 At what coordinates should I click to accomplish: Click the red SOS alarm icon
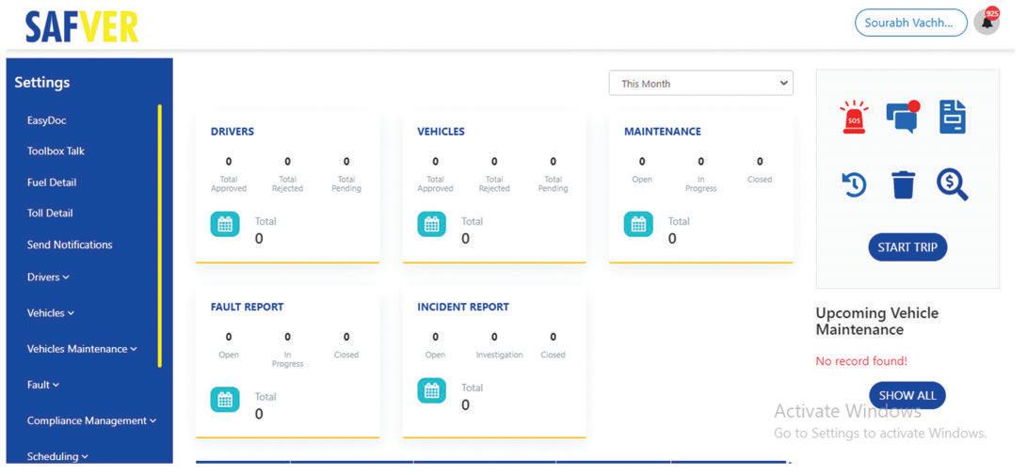point(854,118)
